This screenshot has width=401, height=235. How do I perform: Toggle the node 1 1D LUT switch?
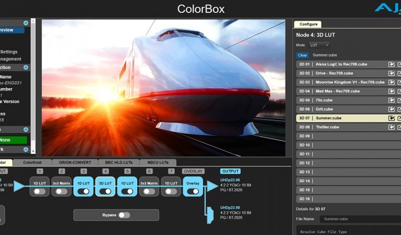pyautogui.click(x=39, y=192)
